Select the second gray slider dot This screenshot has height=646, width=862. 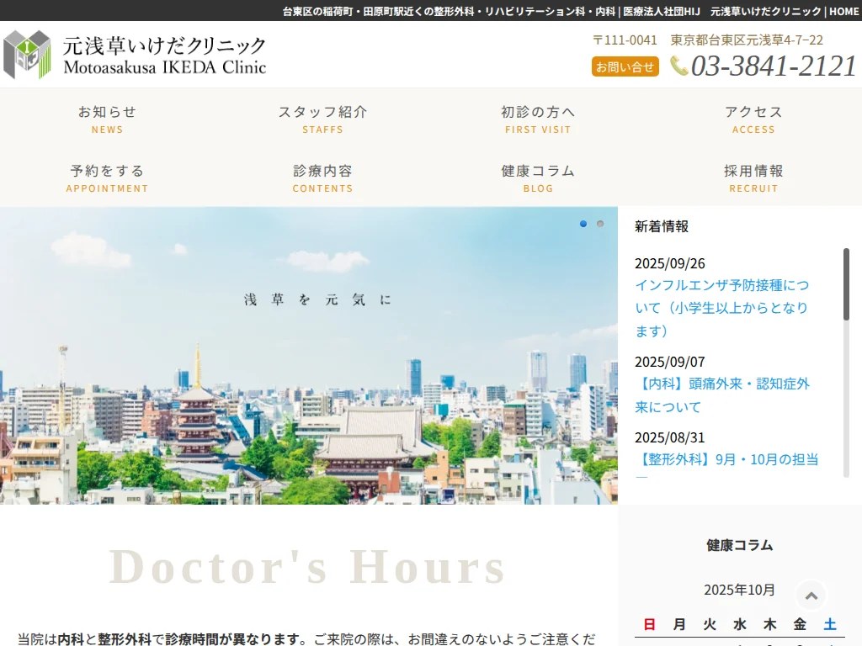600,224
